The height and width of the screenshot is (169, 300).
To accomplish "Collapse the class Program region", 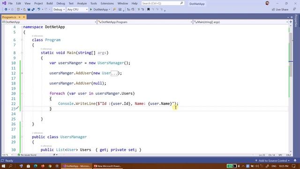I will pyautogui.click(x=22, y=40).
